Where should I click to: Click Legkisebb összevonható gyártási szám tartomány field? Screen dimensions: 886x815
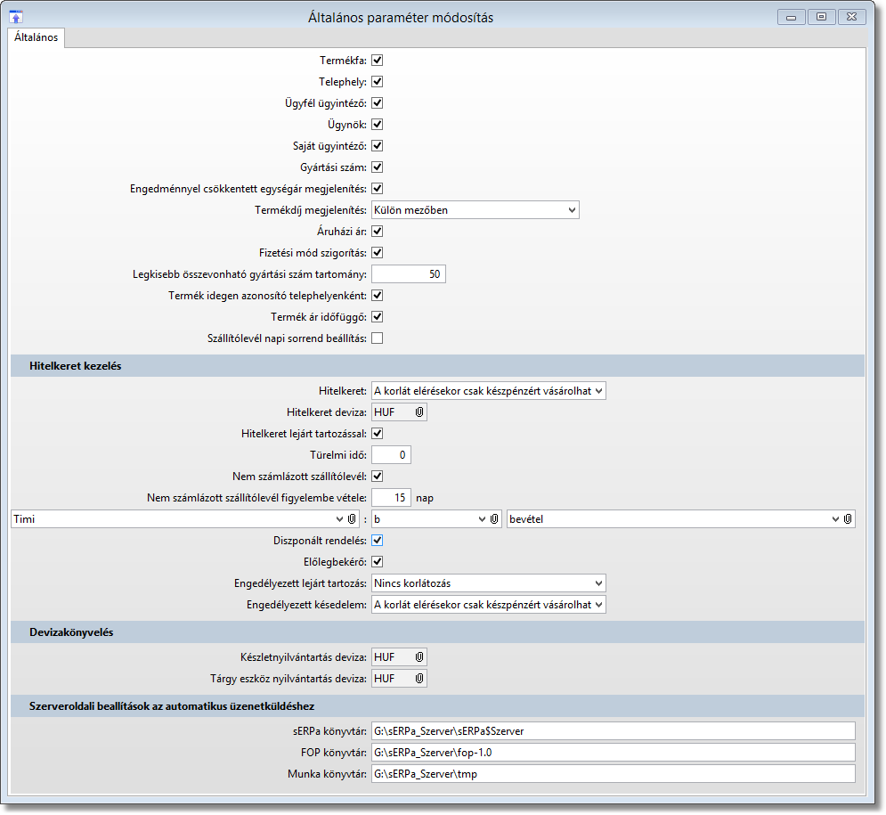[x=409, y=274]
